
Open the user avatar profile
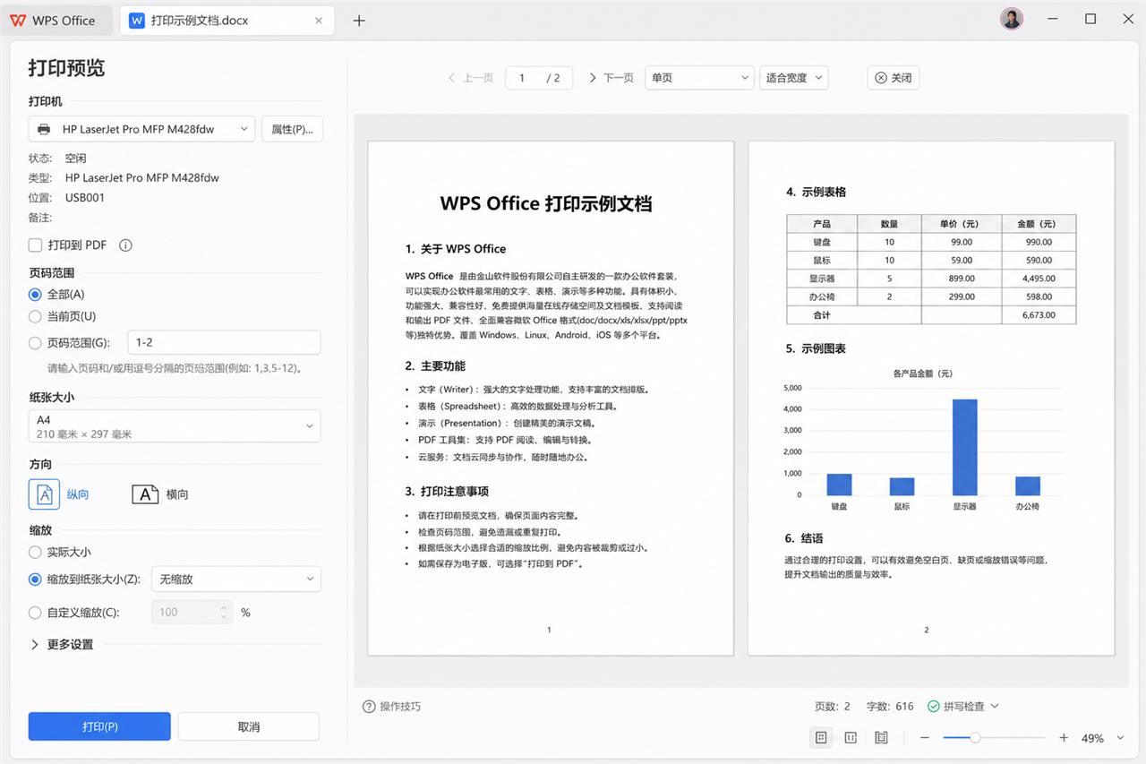pyautogui.click(x=1012, y=19)
